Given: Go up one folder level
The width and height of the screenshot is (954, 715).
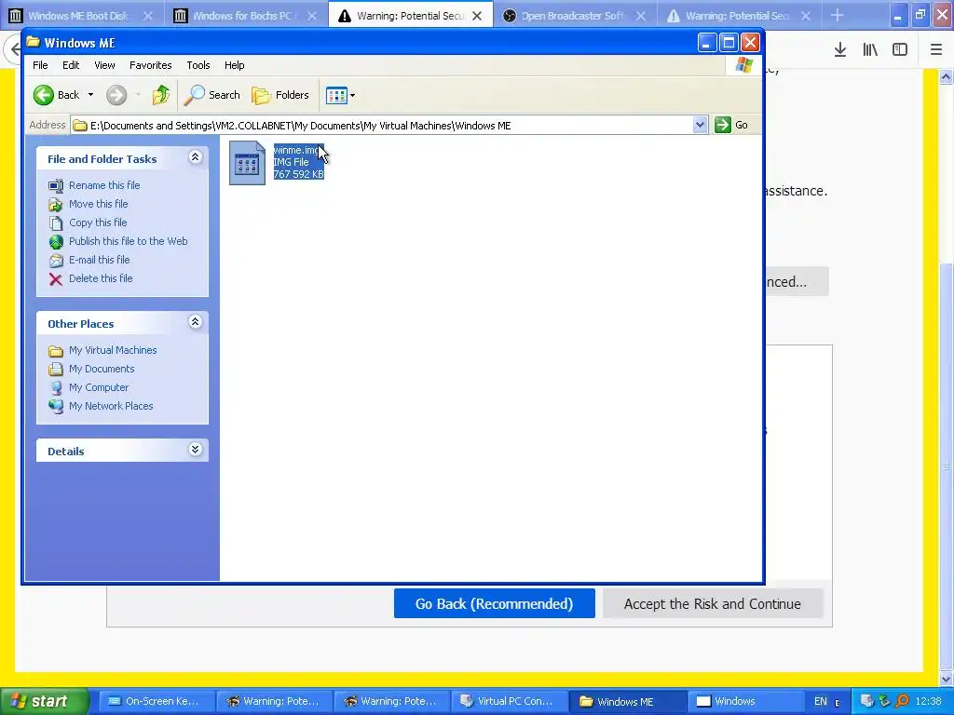Looking at the screenshot, I should 160,95.
